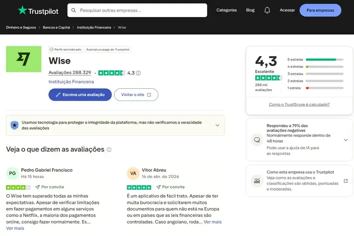Click the Há 15 horas timestamp

click(33, 177)
